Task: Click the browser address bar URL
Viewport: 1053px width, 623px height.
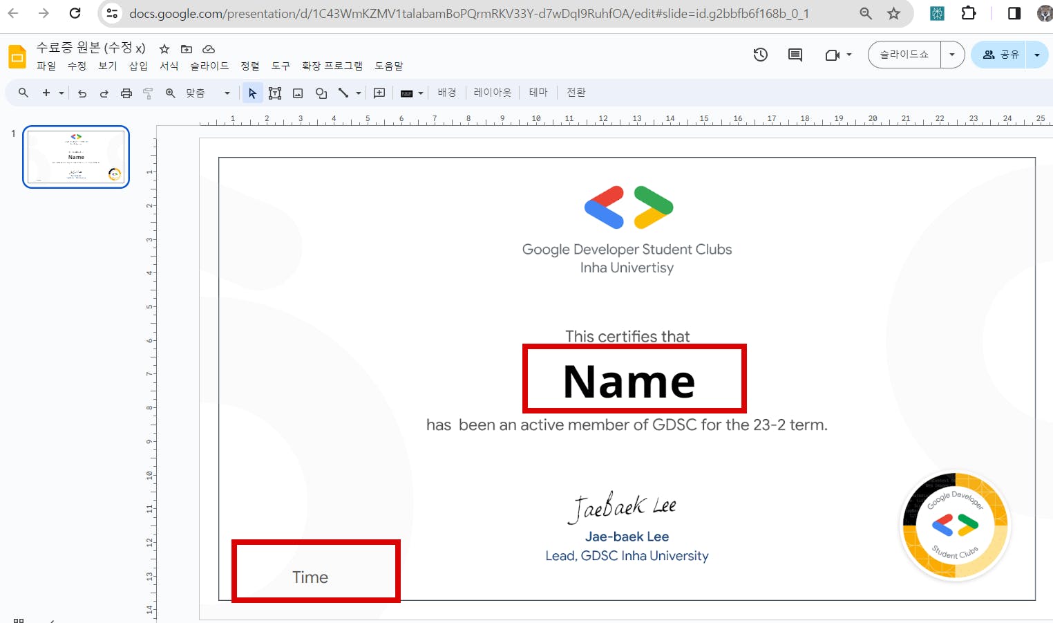Action: coord(469,13)
